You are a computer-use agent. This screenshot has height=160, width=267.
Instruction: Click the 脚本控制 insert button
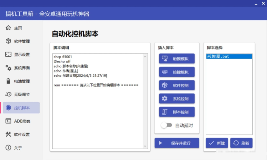[x=177, y=112]
